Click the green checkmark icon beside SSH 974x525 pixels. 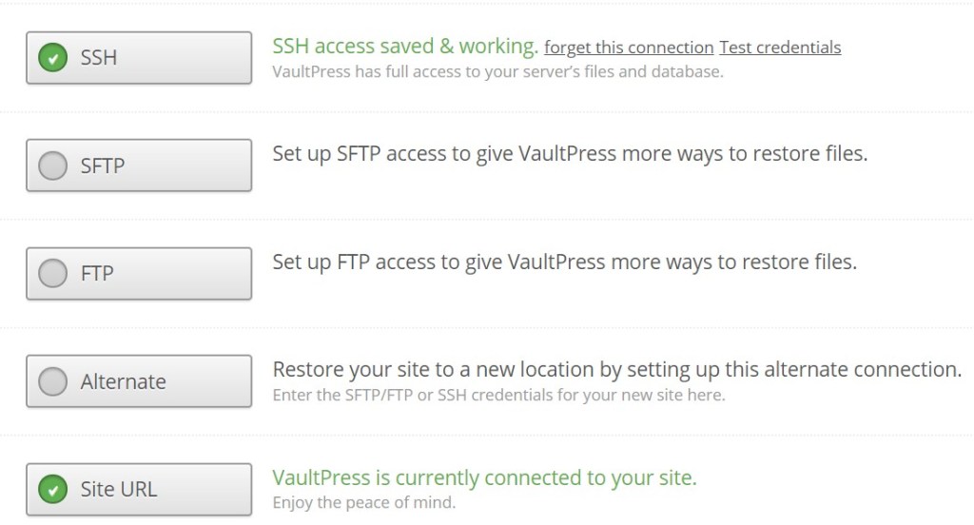[x=52, y=58]
